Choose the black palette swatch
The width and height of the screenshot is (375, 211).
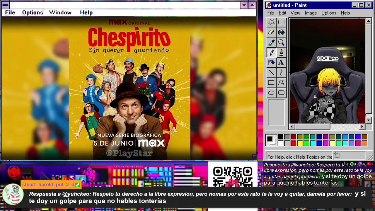280,137
